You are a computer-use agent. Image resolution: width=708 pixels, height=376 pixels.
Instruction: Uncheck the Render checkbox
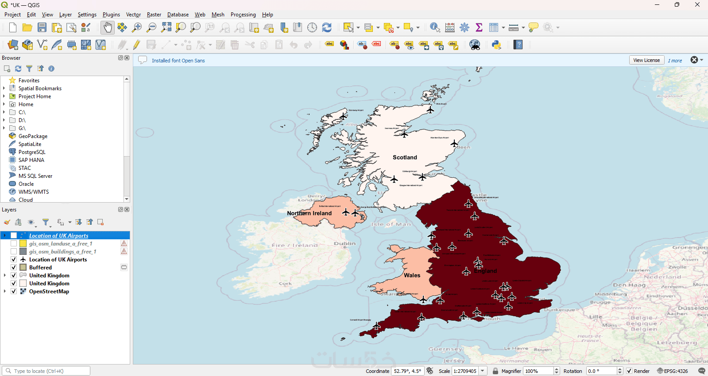point(629,371)
